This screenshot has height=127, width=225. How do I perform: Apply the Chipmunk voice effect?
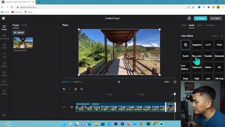coord(197,67)
